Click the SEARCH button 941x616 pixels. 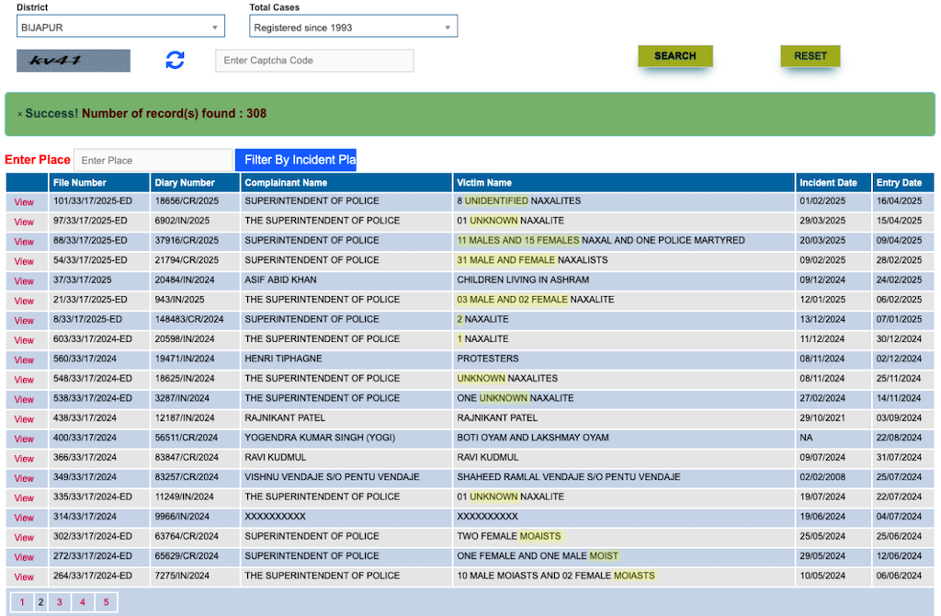675,56
